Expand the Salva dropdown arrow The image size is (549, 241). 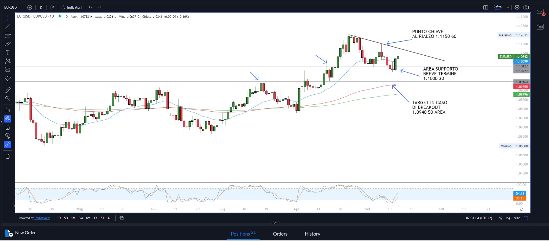coord(508,7)
